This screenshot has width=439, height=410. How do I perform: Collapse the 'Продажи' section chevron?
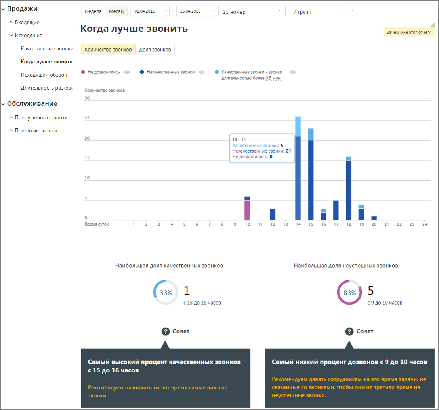(x=3, y=9)
